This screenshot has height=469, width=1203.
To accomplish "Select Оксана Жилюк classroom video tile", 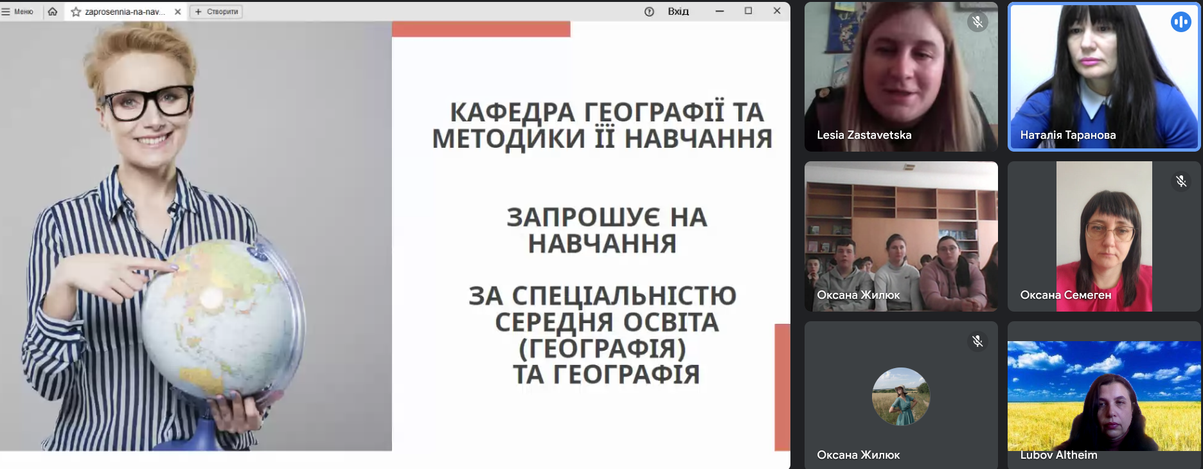I will (901, 236).
